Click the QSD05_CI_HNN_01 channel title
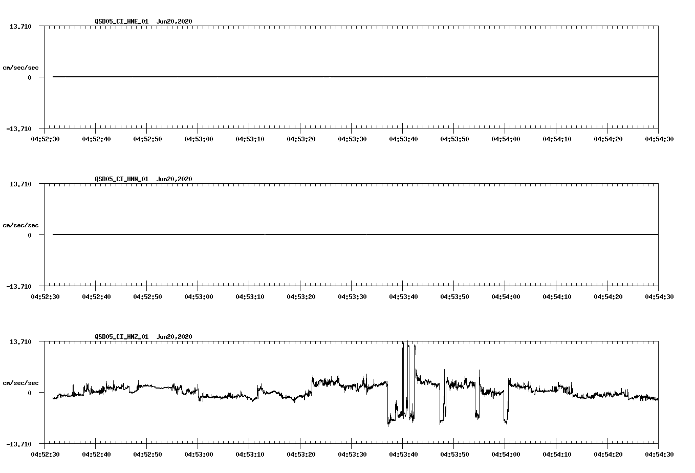 [122, 179]
